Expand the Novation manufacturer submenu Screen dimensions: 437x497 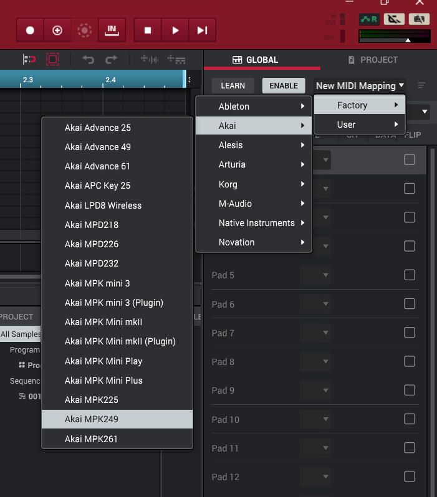254,242
